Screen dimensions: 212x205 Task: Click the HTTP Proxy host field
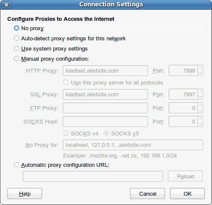pyautogui.click(x=105, y=70)
